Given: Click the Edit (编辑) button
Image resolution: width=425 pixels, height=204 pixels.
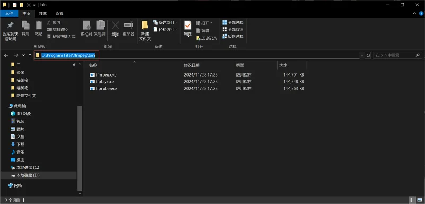Looking at the screenshot, I should [203, 31].
